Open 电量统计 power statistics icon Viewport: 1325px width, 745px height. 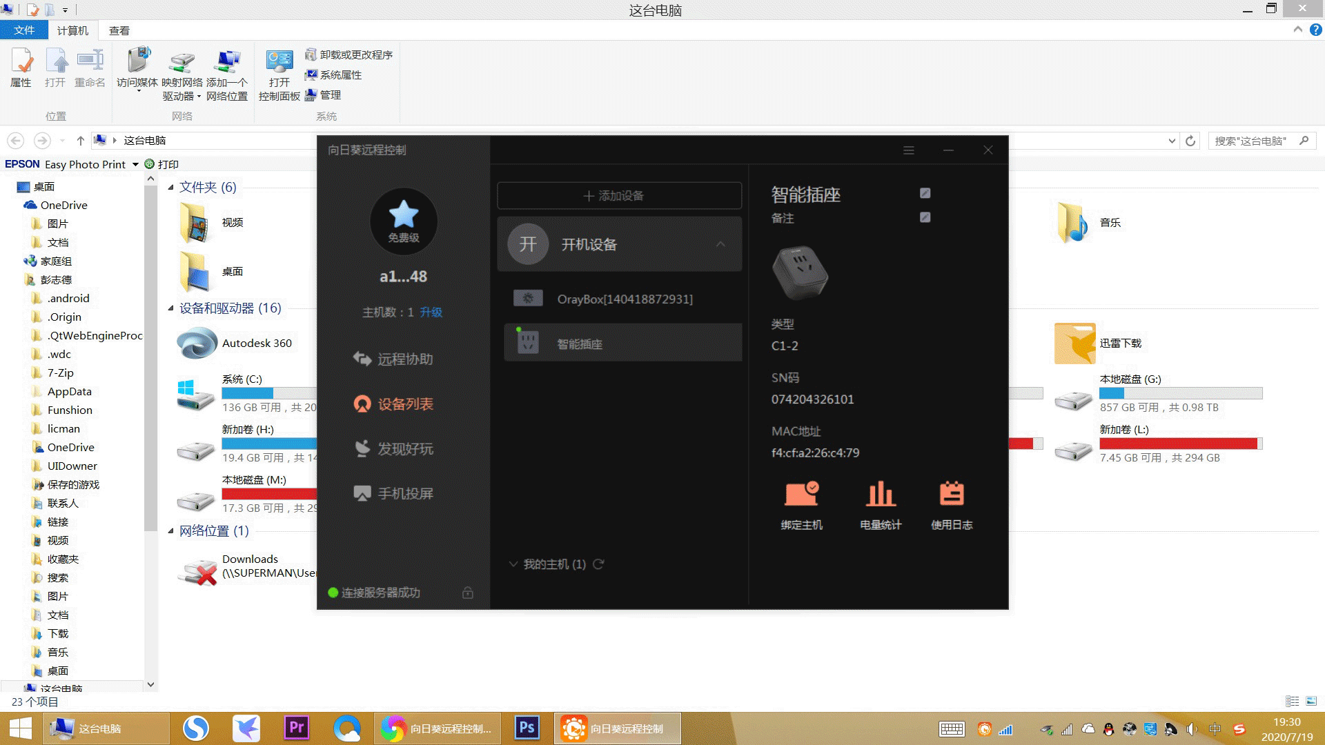[881, 494]
